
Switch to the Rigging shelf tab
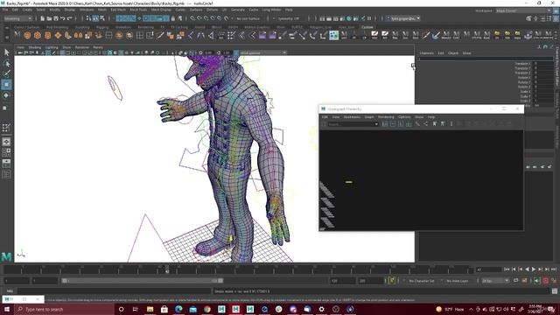pyautogui.click(x=102, y=27)
